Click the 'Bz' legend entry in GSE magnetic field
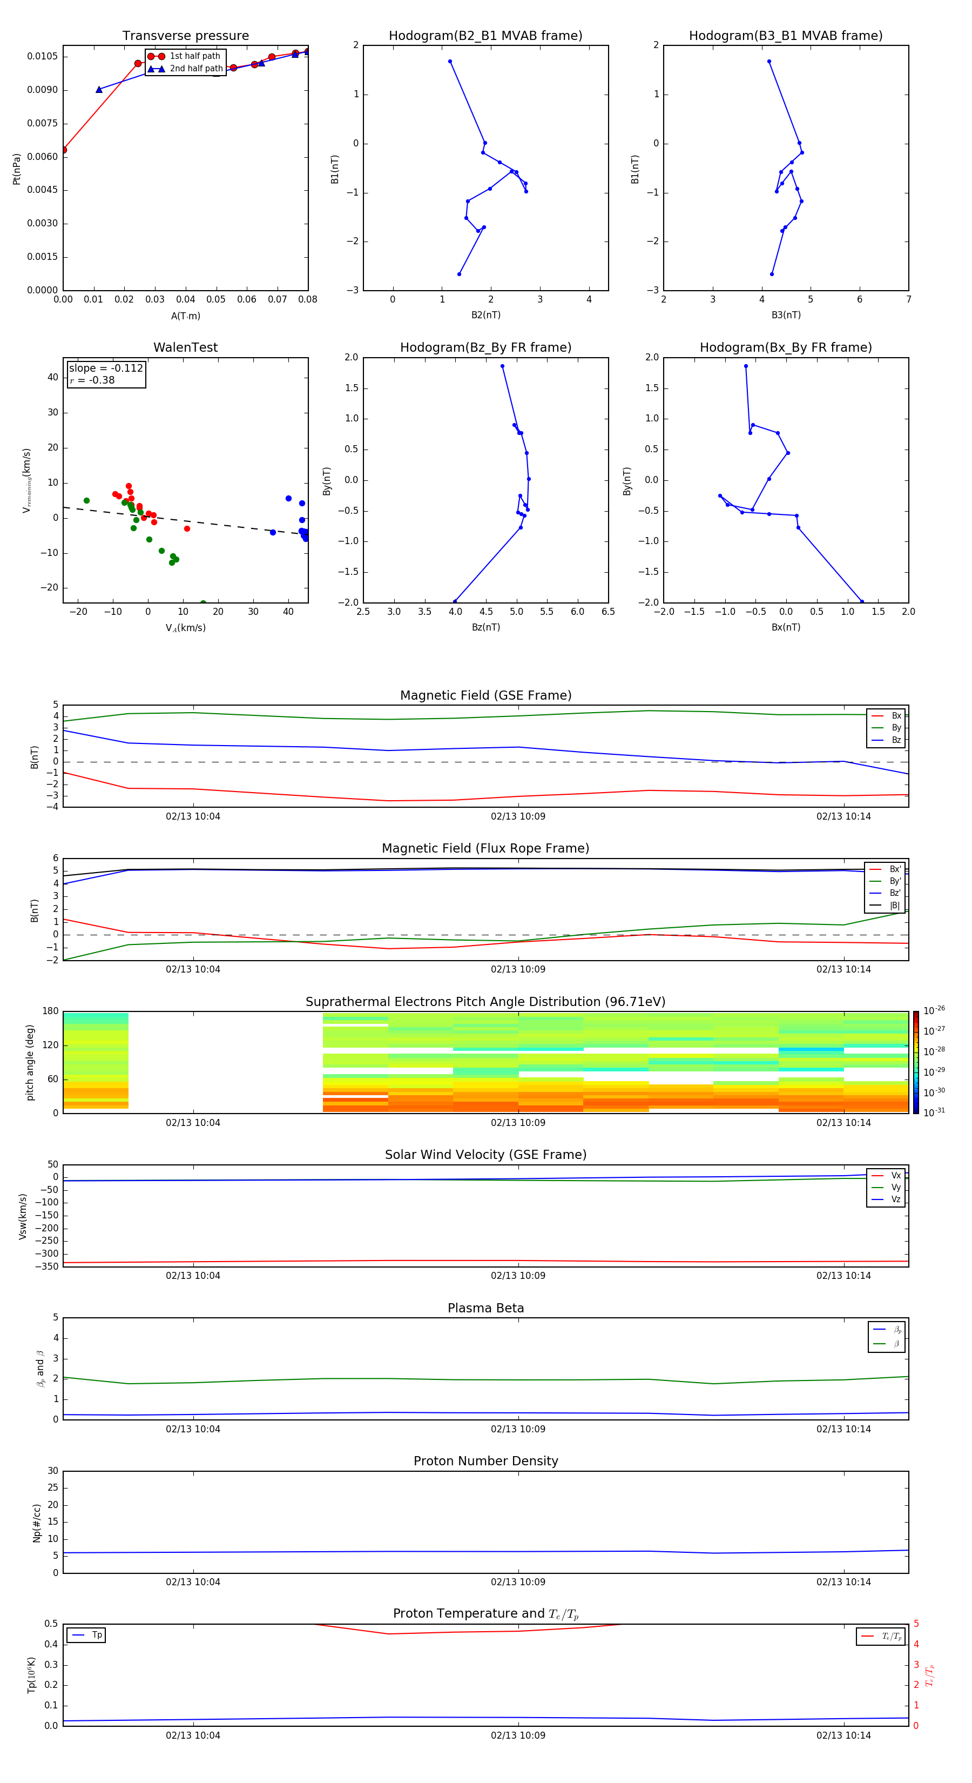This screenshot has height=1783, width=972. [886, 740]
